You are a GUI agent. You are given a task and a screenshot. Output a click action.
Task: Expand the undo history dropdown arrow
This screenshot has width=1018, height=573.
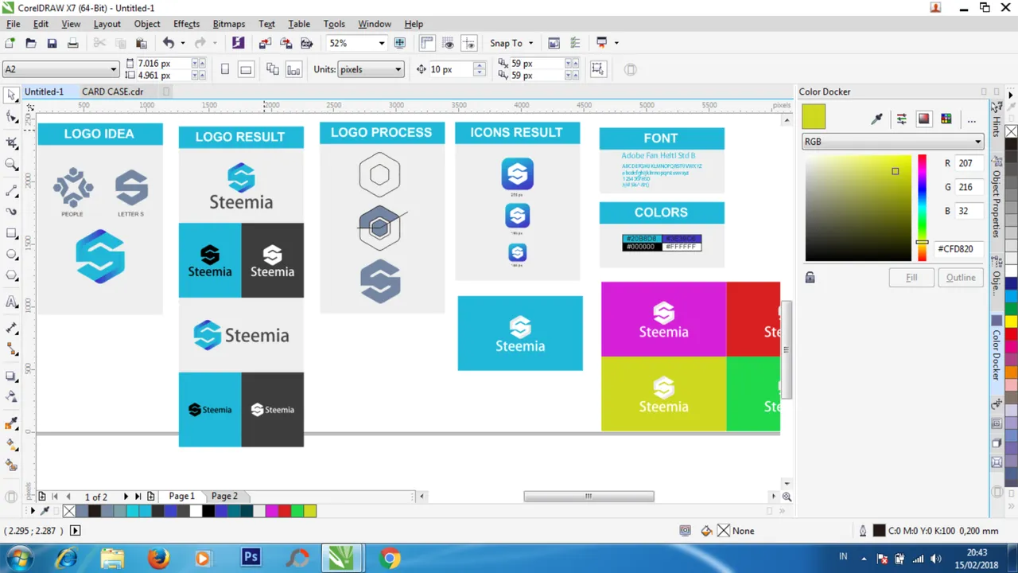pyautogui.click(x=182, y=43)
